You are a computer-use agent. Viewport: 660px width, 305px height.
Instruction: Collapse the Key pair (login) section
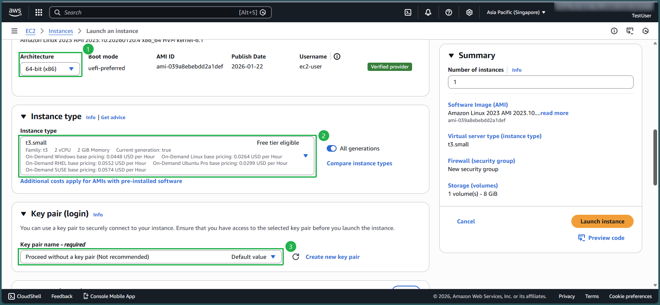(x=24, y=214)
